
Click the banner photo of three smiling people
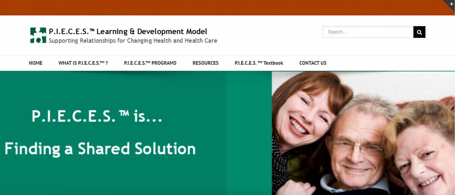[363, 133]
